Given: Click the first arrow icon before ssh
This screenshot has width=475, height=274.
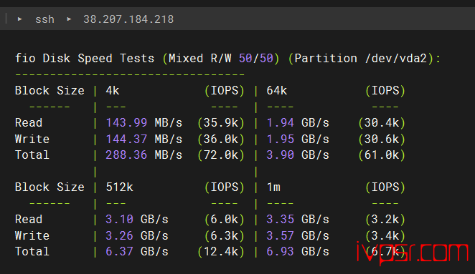Looking at the screenshot, I should (x=19, y=19).
